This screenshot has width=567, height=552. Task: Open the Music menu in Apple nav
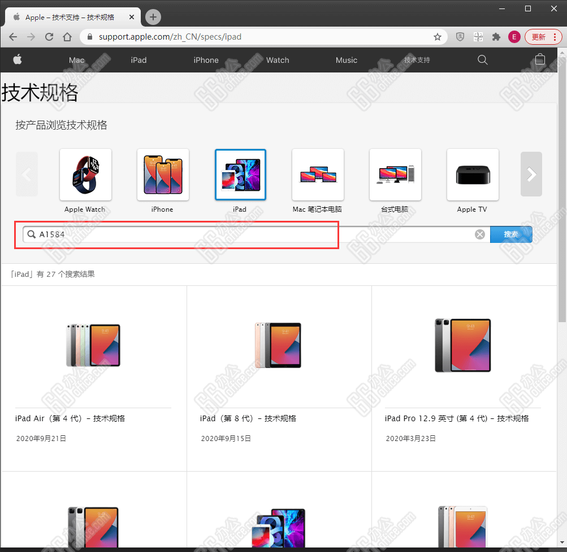pyautogui.click(x=347, y=60)
